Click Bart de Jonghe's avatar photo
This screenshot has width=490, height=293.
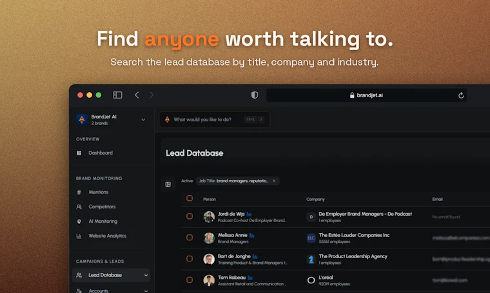point(209,260)
